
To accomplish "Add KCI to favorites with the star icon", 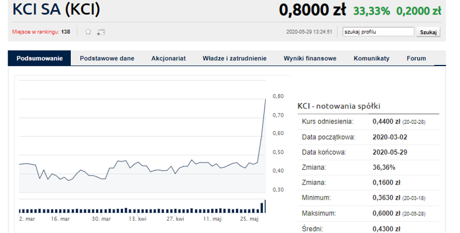I will point(88,32).
